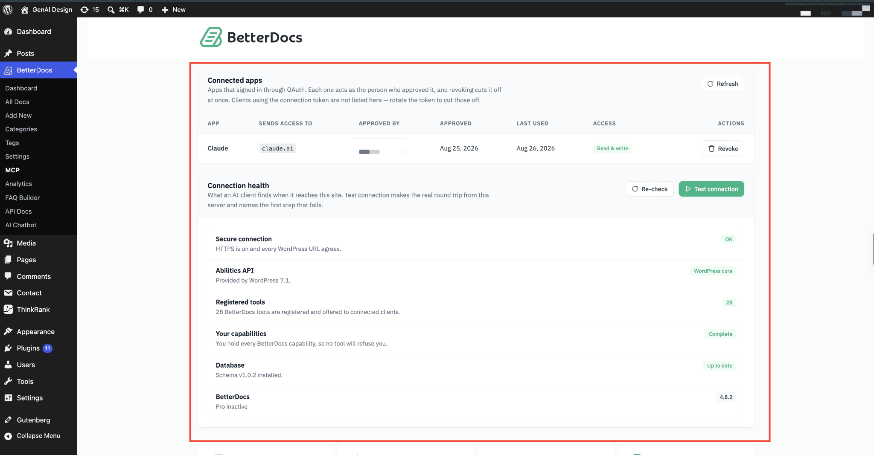Click the plus New icon in admin bar
This screenshot has width=874, height=455.
pyautogui.click(x=165, y=9)
